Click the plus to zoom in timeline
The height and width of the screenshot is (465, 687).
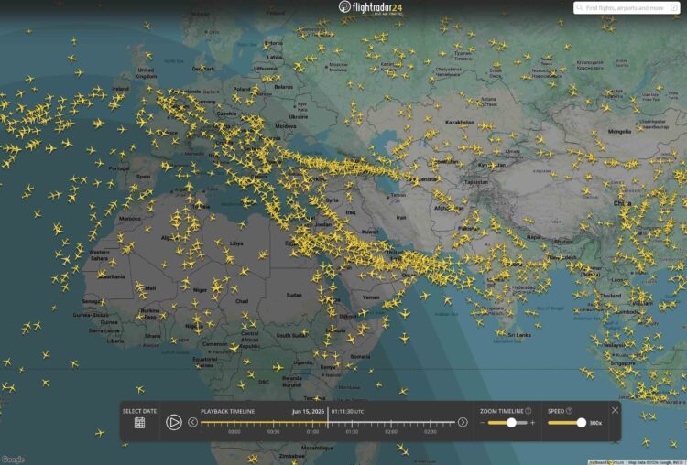coord(532,423)
